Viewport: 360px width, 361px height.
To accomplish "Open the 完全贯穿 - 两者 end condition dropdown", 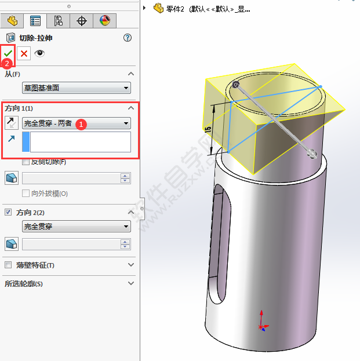I will [x=77, y=123].
